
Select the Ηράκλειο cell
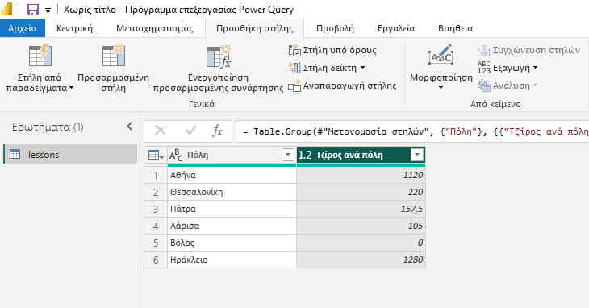tap(232, 260)
